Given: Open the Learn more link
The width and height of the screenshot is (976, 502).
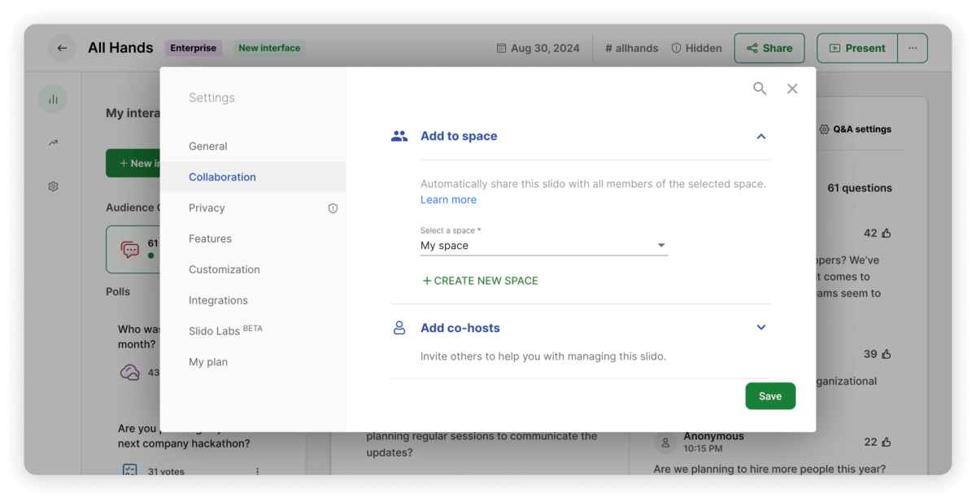Looking at the screenshot, I should 448,200.
